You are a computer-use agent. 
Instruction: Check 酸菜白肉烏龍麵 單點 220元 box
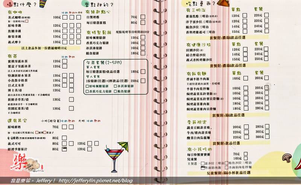pos(246,137)
